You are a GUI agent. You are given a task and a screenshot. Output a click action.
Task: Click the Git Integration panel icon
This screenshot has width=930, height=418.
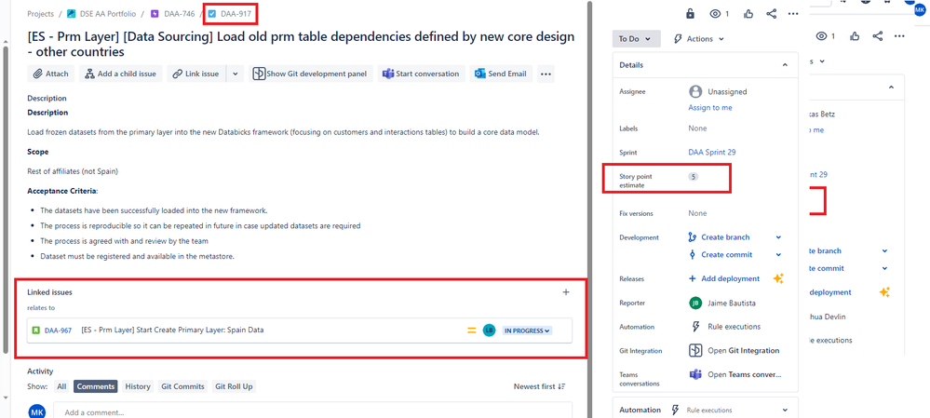(695, 350)
